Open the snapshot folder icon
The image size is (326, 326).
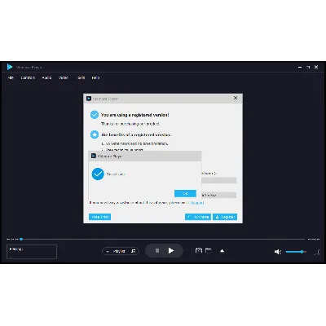coord(209,250)
